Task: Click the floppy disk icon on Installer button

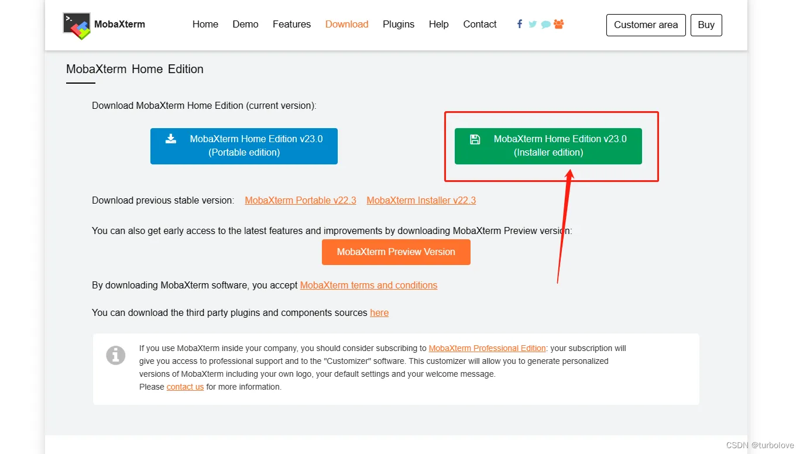Action: [x=475, y=139]
